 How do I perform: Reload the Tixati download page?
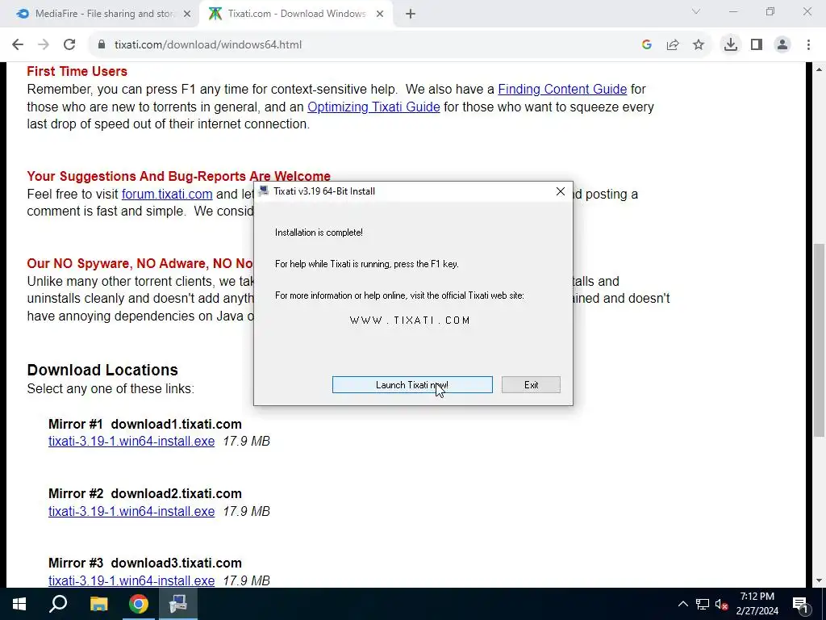pyautogui.click(x=69, y=45)
